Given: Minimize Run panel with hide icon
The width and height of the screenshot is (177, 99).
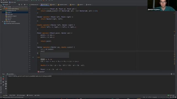Looking at the screenshot, I should (174, 74).
